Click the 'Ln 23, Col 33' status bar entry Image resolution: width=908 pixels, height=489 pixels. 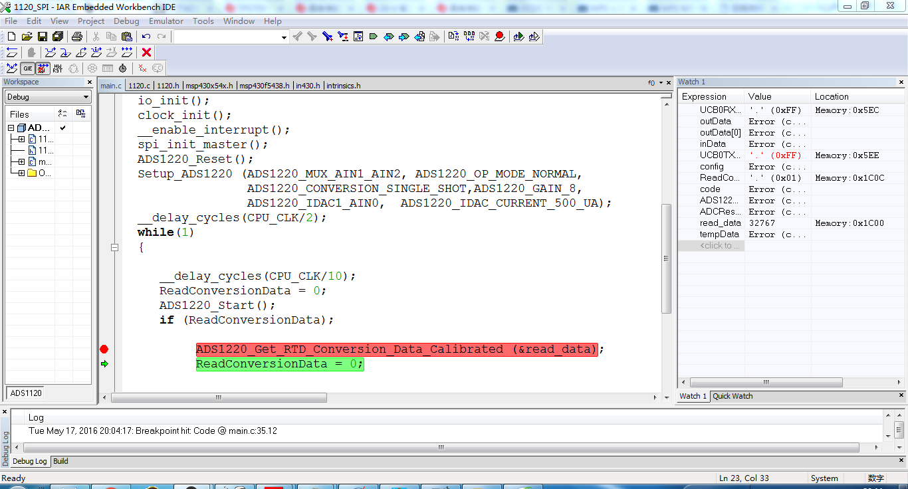click(x=744, y=478)
